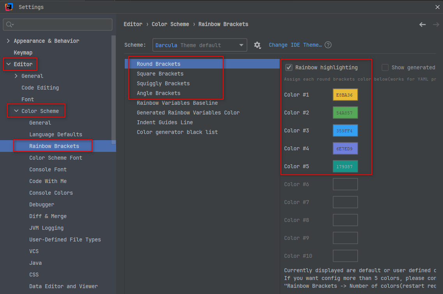Open Diff & Merge settings
The image size is (443, 294).
coord(48,217)
